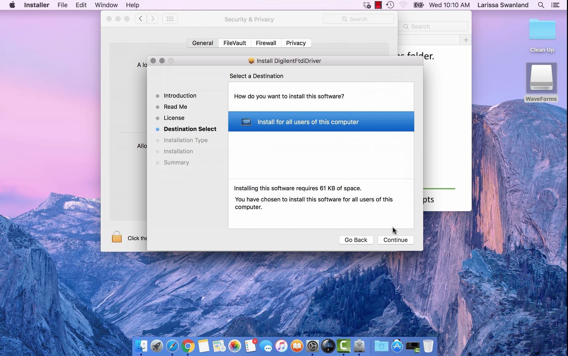
Task: Click the Installer app icon in dock
Action: point(359,346)
